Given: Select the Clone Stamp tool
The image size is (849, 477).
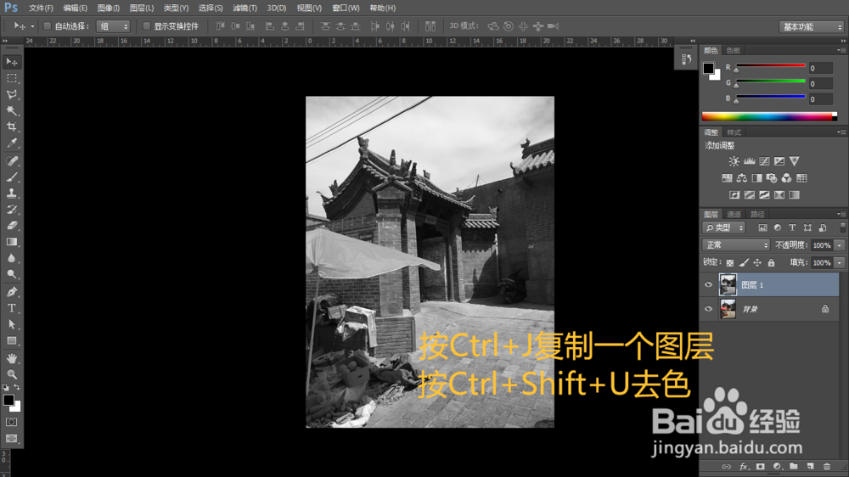Looking at the screenshot, I should pyautogui.click(x=11, y=194).
